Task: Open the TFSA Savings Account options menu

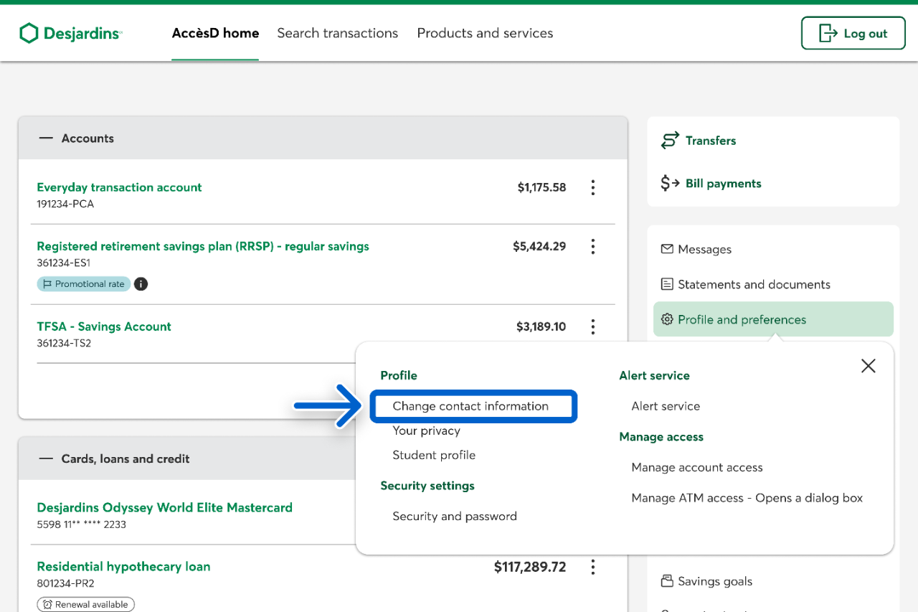Action: click(x=592, y=327)
